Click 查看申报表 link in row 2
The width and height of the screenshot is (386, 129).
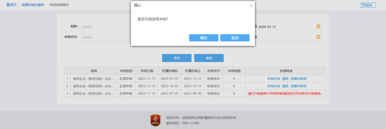(298, 86)
